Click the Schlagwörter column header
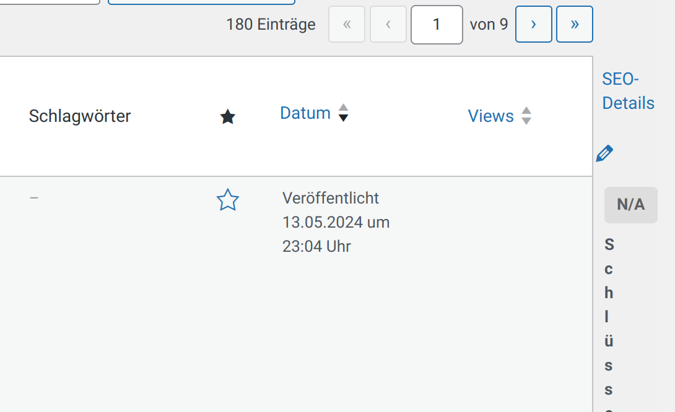This screenshot has height=412, width=675. coord(80,116)
